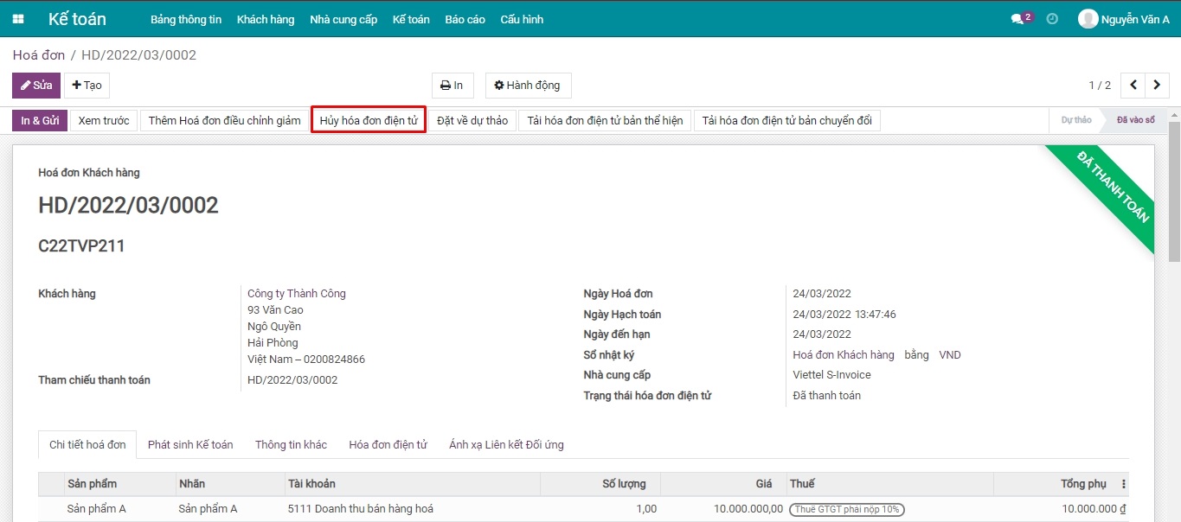Open the Hành động dropdown menu
This screenshot has height=522, width=1181.
pyautogui.click(x=528, y=85)
